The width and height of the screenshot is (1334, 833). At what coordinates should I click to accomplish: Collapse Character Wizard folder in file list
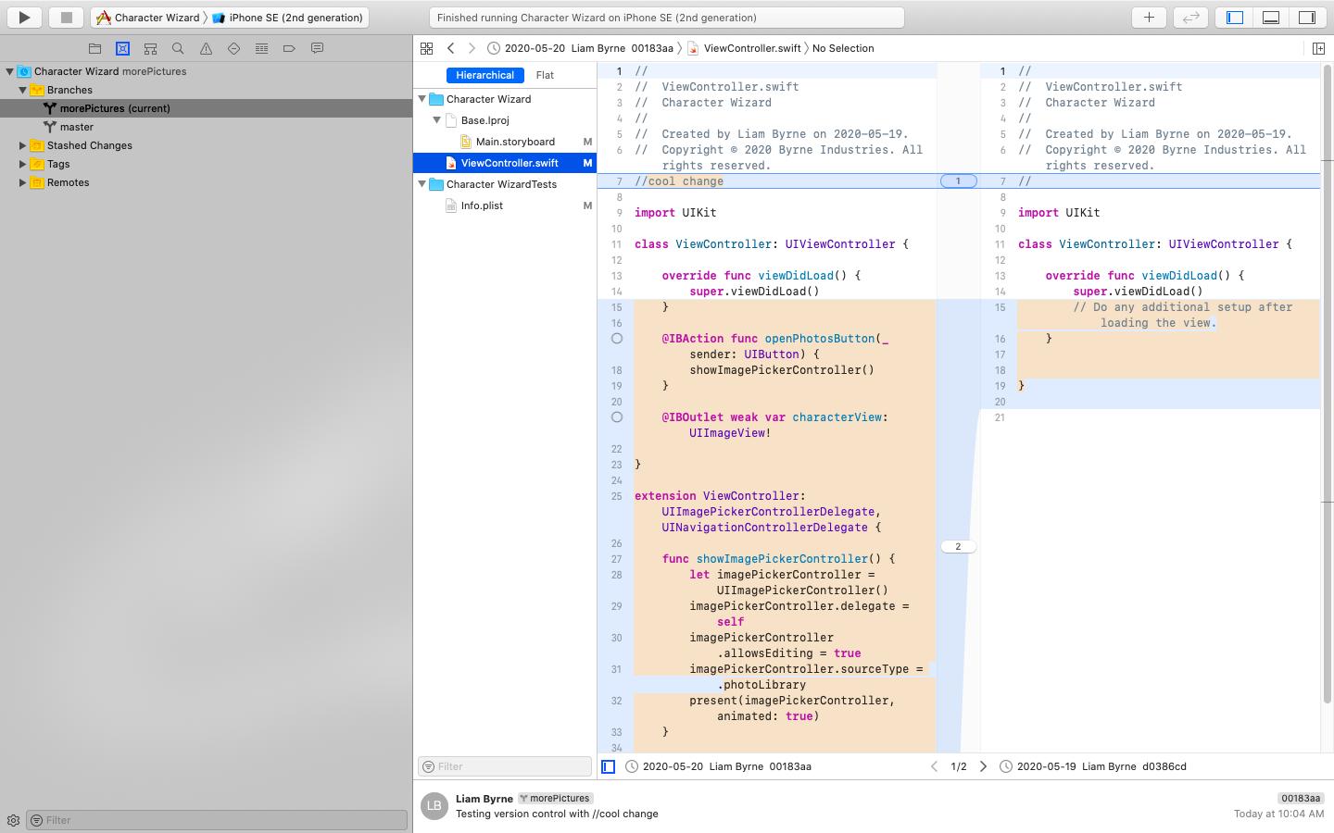pyautogui.click(x=422, y=99)
